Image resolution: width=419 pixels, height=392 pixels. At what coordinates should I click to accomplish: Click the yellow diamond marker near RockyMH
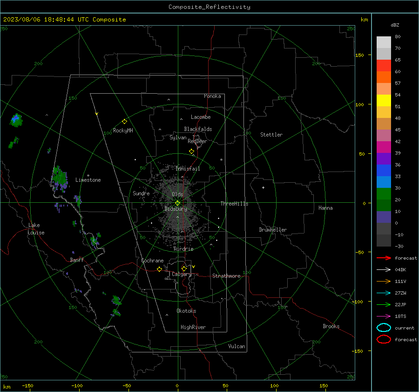point(124,122)
